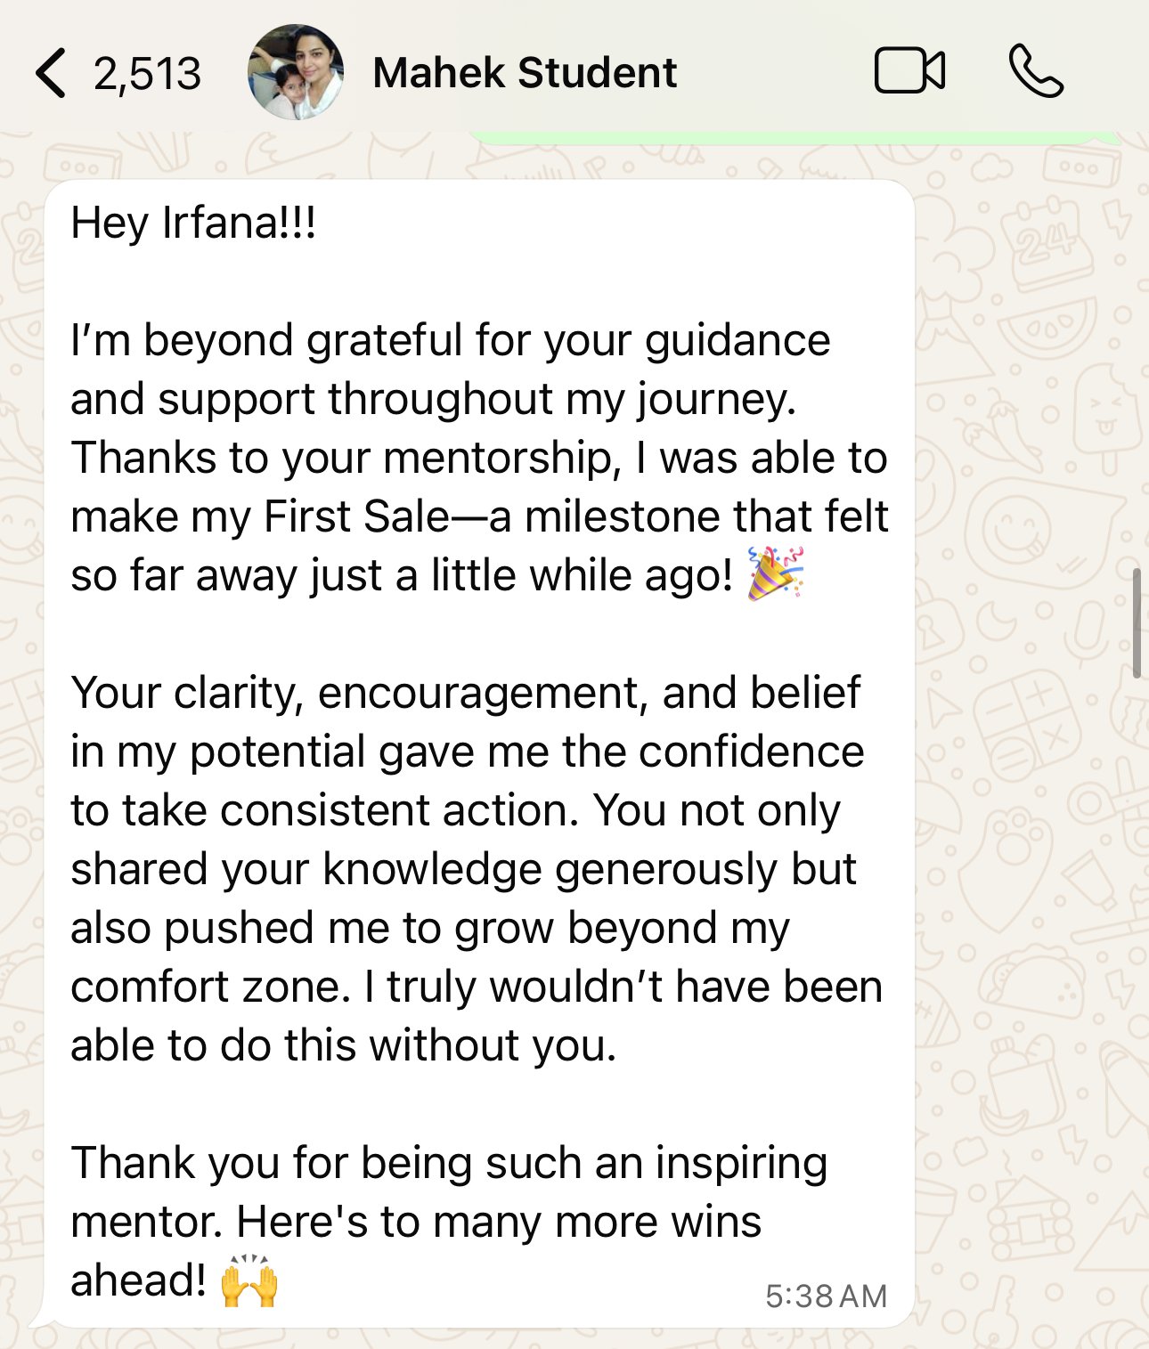Open Mahek Student's profile picture
Viewport: 1149px width, 1349px height.
296,72
